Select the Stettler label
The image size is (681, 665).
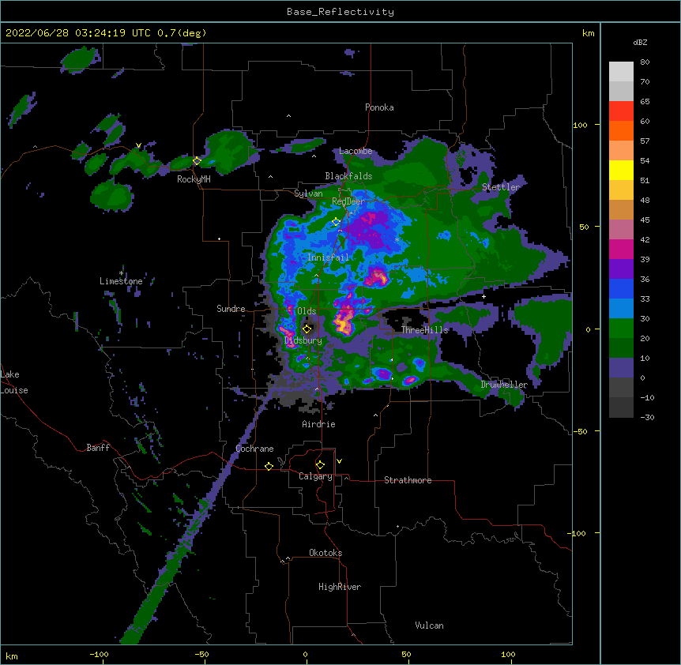point(501,187)
